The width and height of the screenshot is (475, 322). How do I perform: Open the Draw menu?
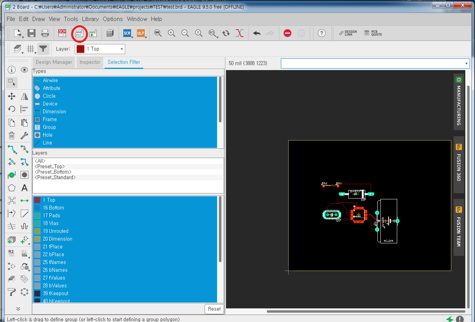[39, 19]
